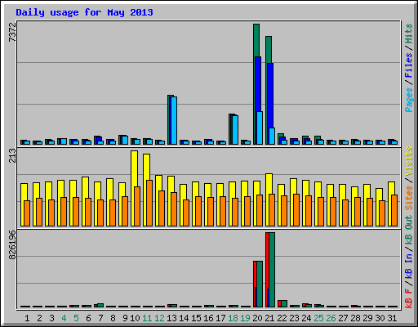Click the Visits legend label
The image size is (418, 327).
409,161
